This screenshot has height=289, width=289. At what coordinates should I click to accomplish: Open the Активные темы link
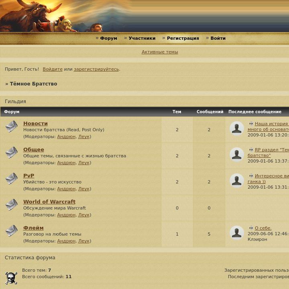pyautogui.click(x=160, y=52)
